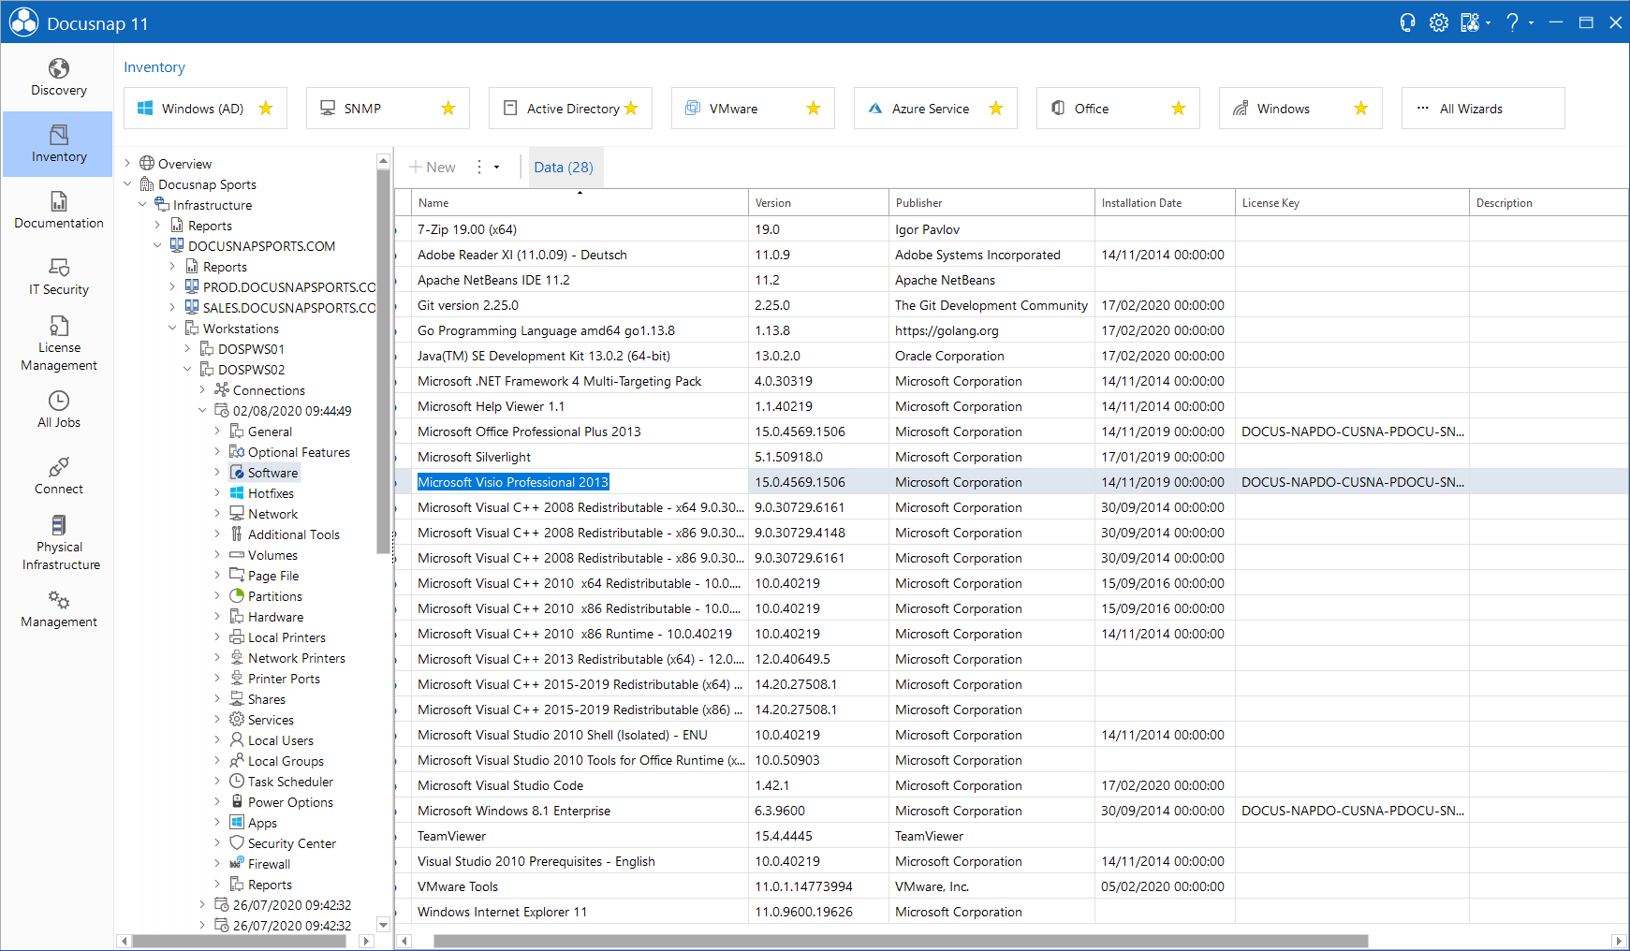
Task: Open the layout tools icon in title bar
Action: (x=1470, y=22)
